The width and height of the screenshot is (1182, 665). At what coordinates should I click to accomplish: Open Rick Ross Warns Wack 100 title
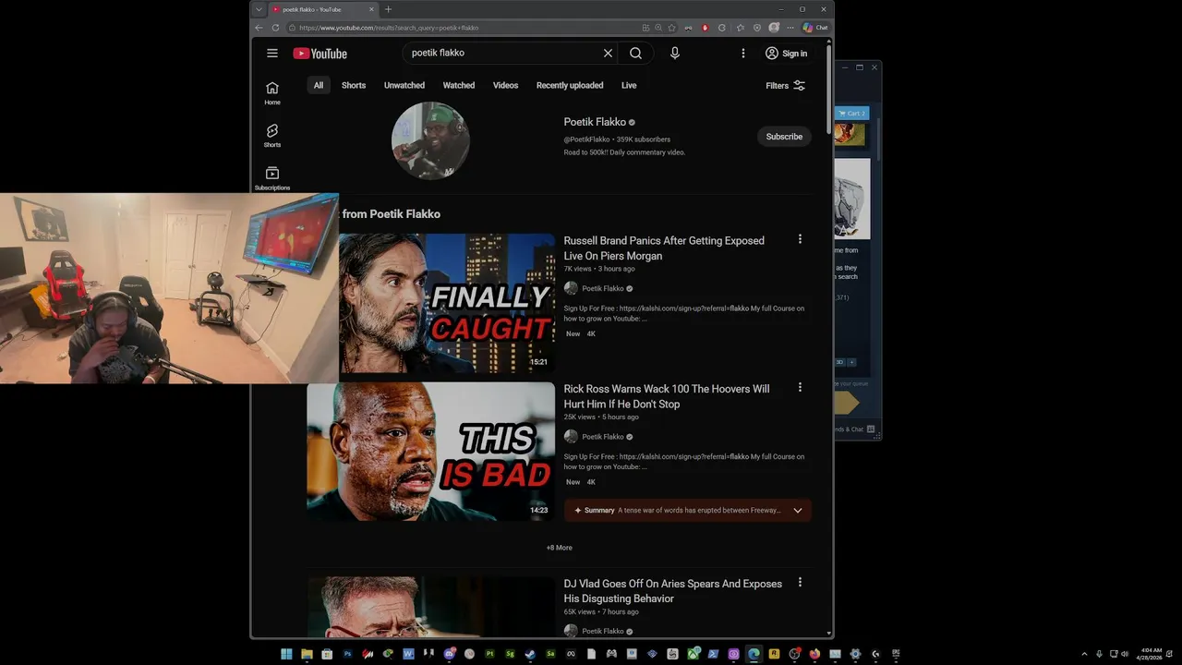667,396
